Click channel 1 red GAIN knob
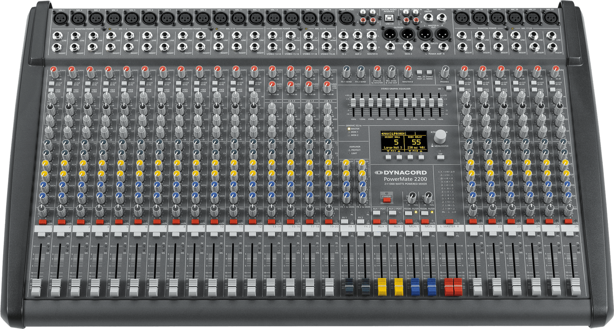 [x=54, y=70]
